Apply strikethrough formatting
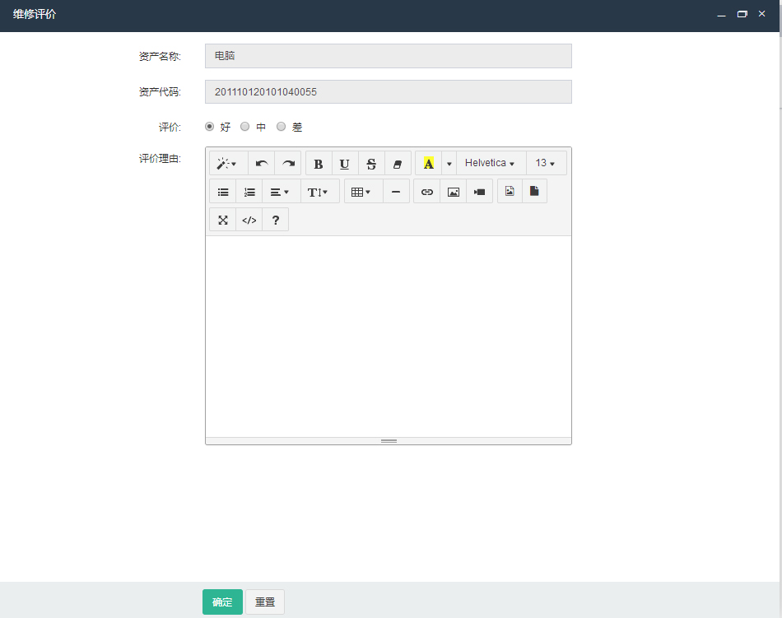782x618 pixels. point(371,163)
